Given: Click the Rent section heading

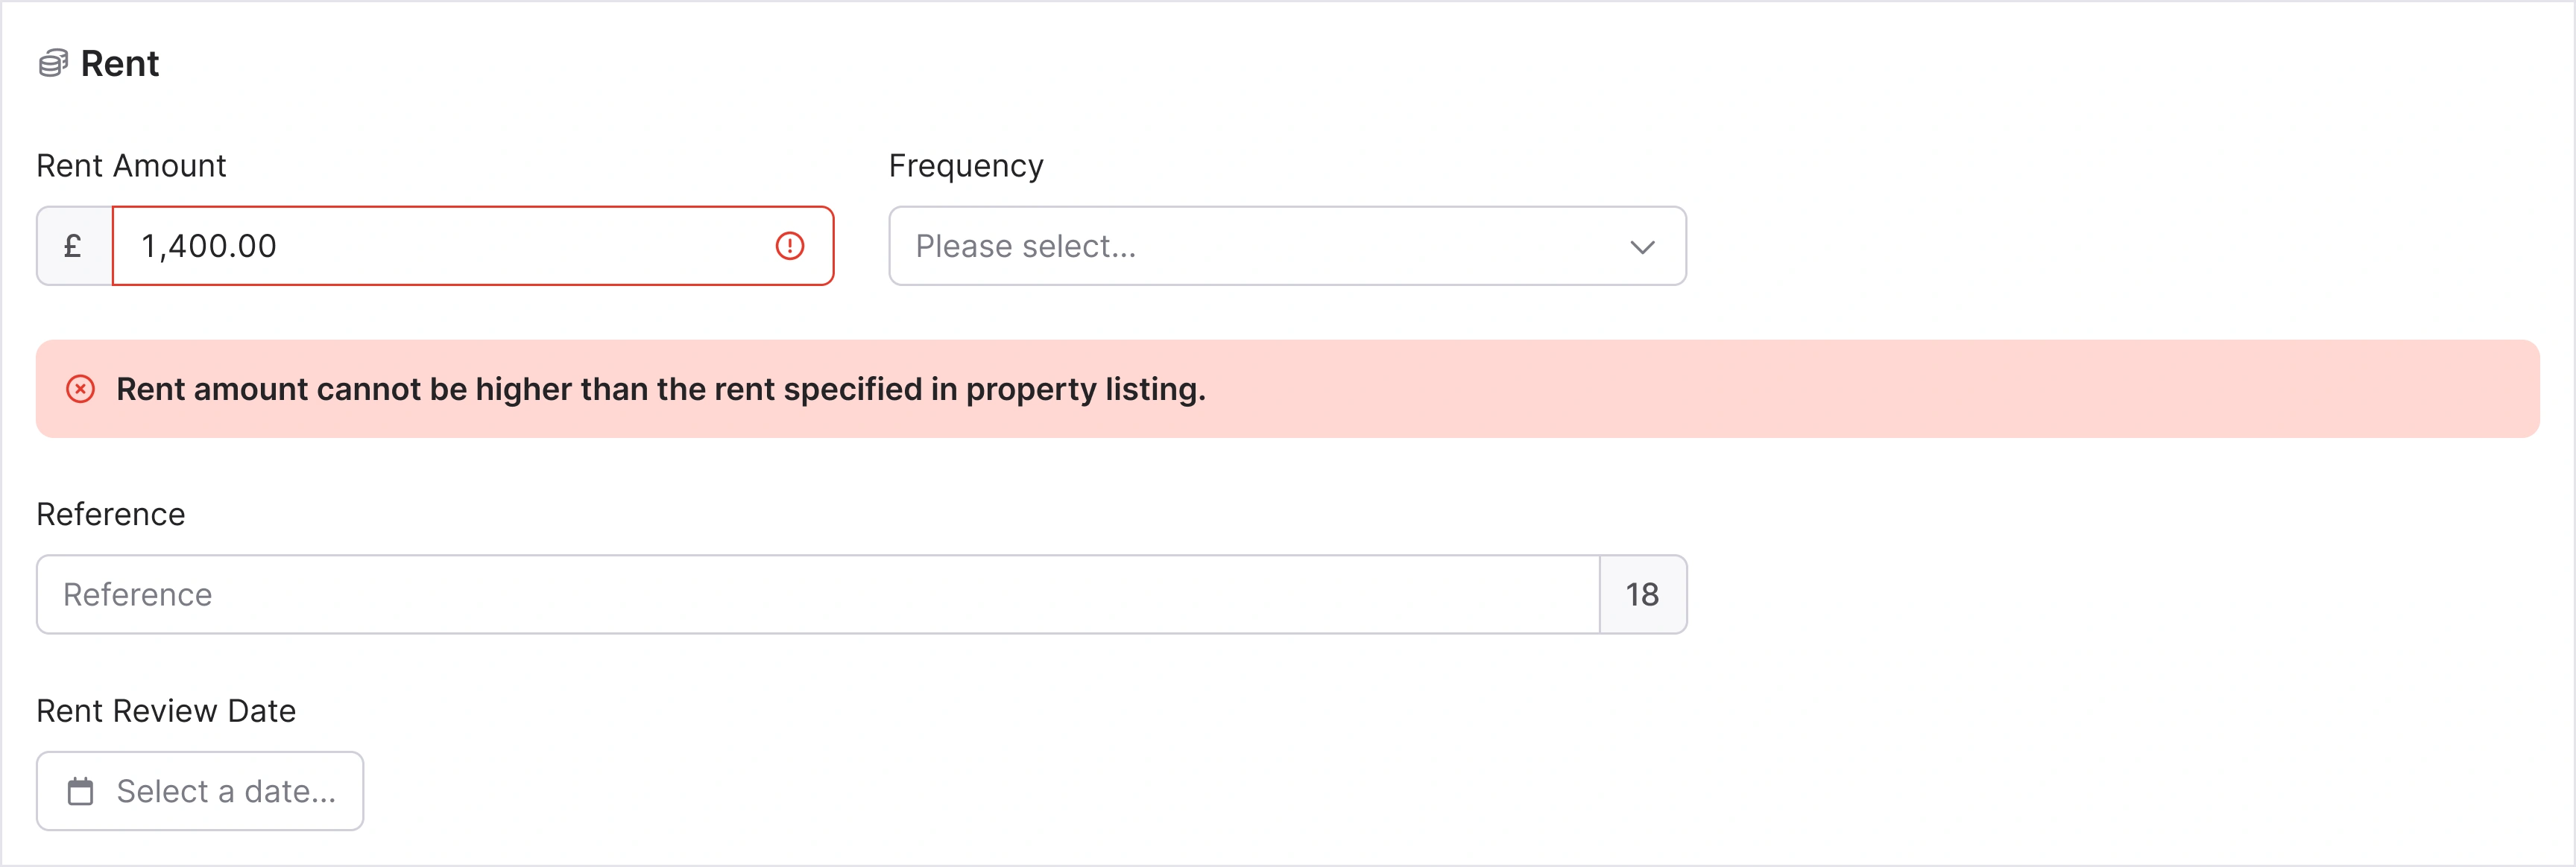Looking at the screenshot, I should [x=120, y=64].
